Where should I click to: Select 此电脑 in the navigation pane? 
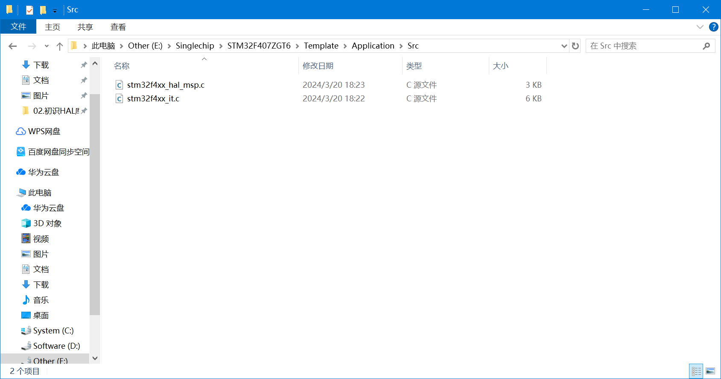tap(40, 192)
